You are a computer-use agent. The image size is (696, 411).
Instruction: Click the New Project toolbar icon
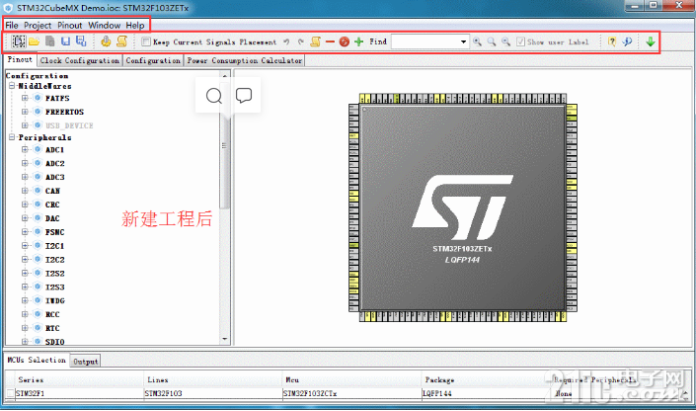point(19,41)
